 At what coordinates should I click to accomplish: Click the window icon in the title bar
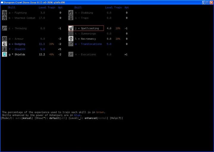coord(2,2)
